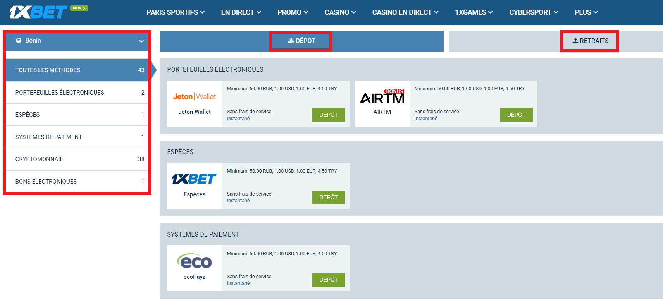Image resolution: width=663 pixels, height=299 pixels.
Task: Click DÉPÔT button for ecoPayz
Action: click(329, 280)
